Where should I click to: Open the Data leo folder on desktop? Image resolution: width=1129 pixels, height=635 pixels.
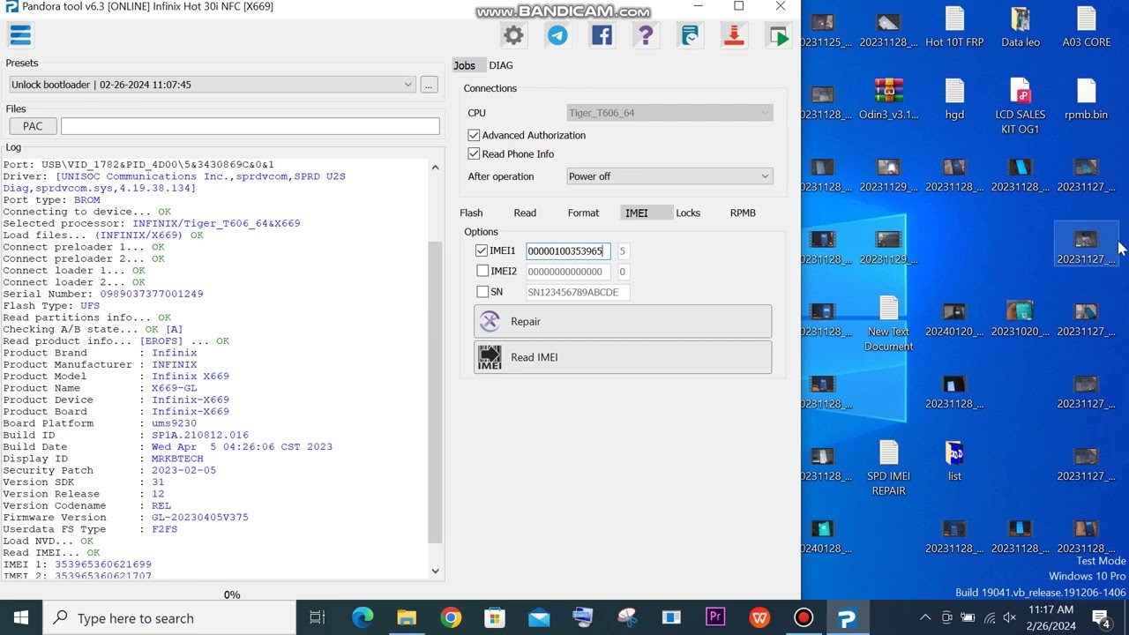tap(1021, 26)
